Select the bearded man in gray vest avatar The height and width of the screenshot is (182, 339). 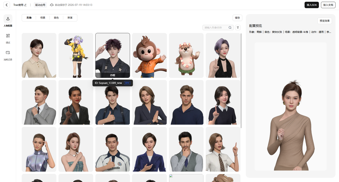click(186, 149)
